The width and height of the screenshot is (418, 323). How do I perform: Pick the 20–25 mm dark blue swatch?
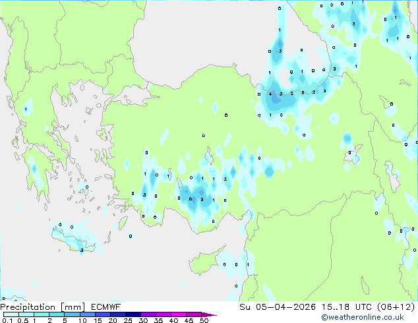pyautogui.click(x=117, y=314)
